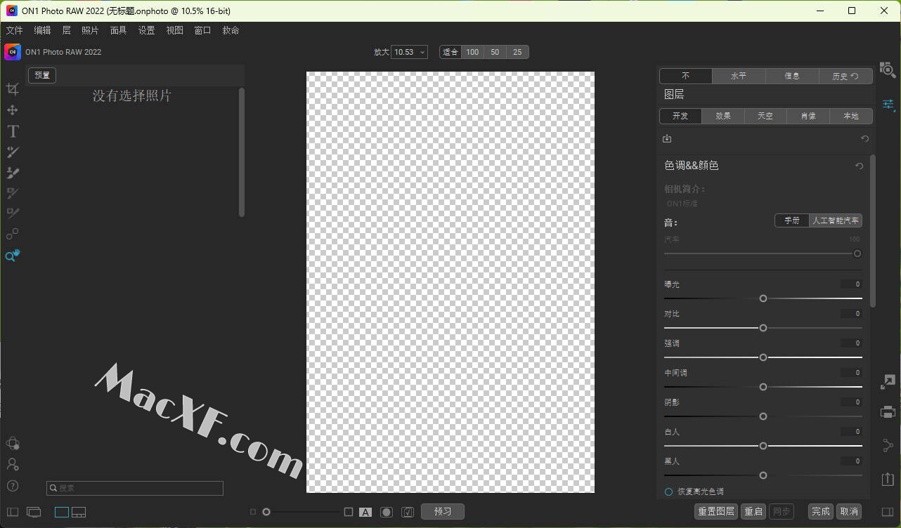Switch tone mode to 人工智能汽车
Image resolution: width=901 pixels, height=528 pixels.
835,220
